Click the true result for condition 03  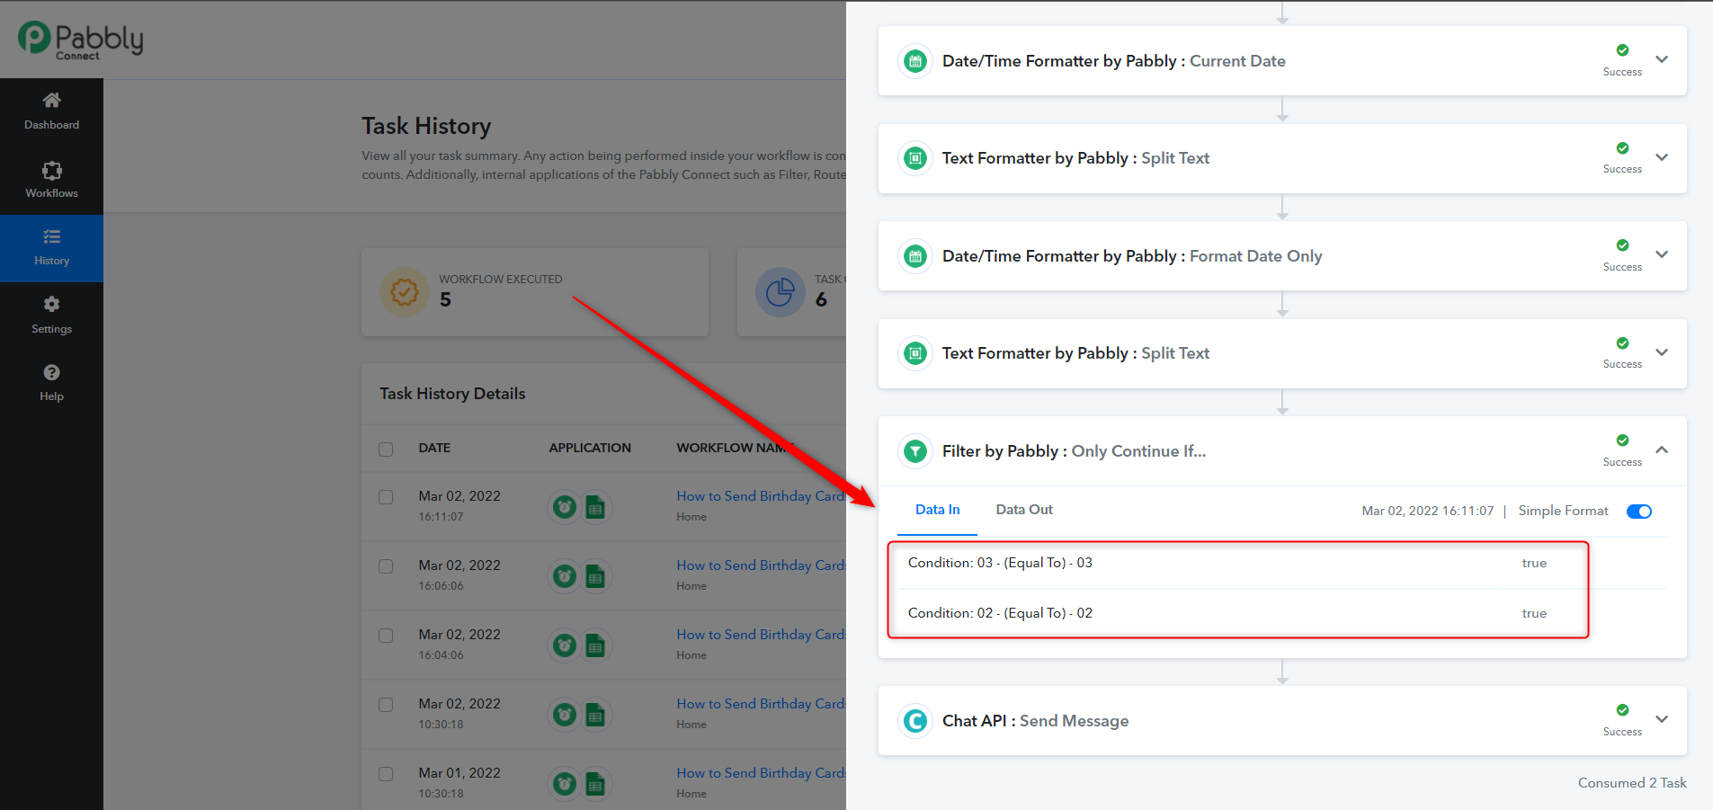coord(1534,564)
